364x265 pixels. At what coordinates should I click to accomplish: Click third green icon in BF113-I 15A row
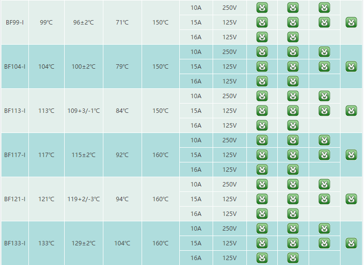pyautogui.click(x=324, y=111)
